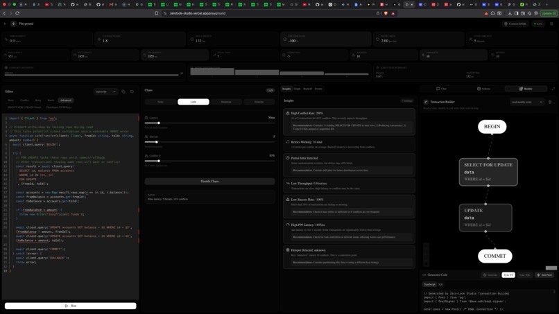Click the back arrow beside Playground title
Viewport: 559px width, 314px height.
(5, 24)
